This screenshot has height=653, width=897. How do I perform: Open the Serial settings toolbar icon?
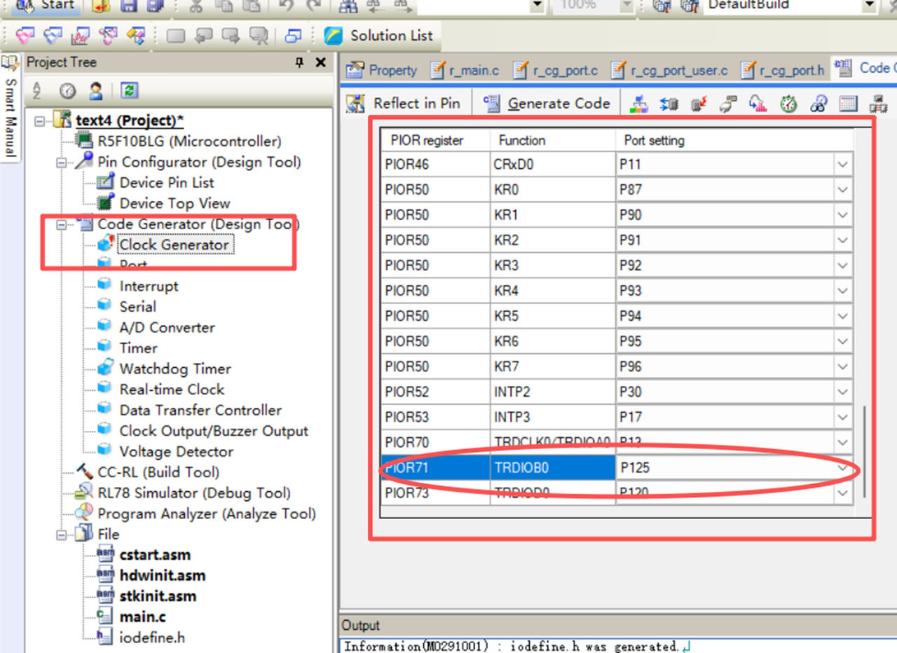[729, 104]
